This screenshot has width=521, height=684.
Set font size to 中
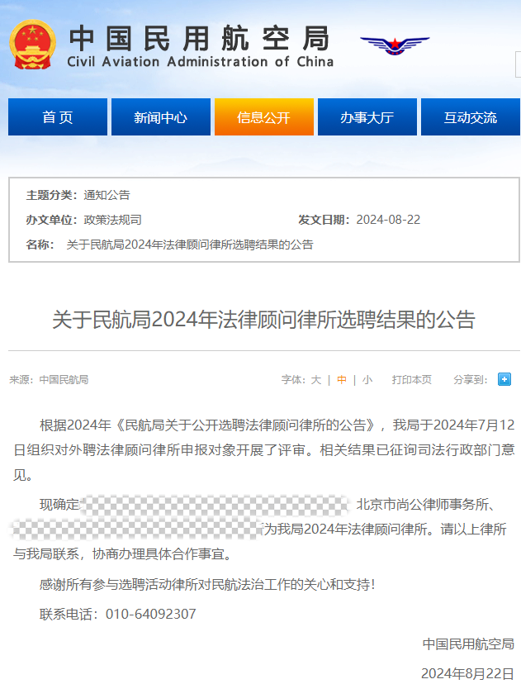coord(342,380)
